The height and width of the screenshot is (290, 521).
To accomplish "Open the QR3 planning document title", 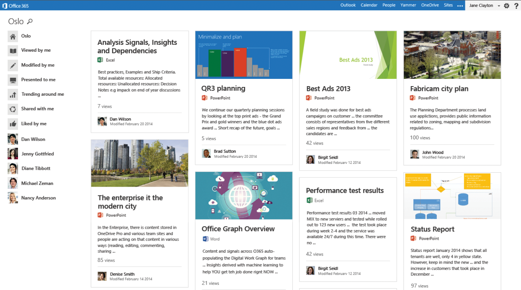I will coord(223,88).
